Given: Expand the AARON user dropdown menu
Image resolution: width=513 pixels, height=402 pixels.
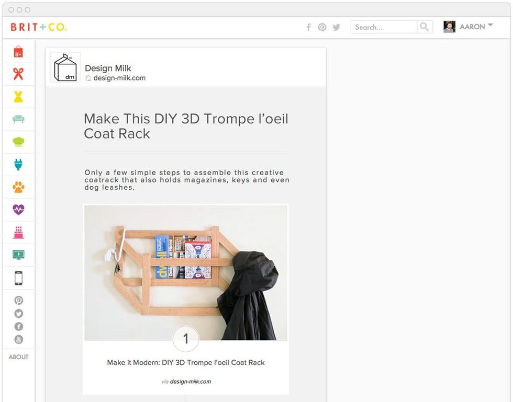Looking at the screenshot, I should click(x=490, y=26).
